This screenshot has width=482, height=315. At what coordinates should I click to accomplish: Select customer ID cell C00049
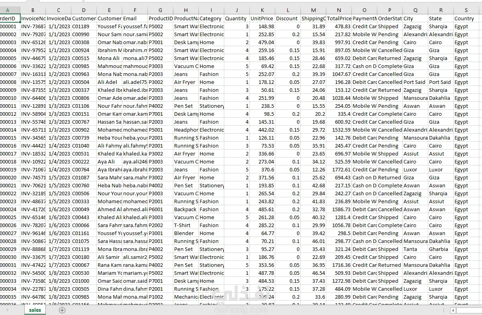click(84, 209)
